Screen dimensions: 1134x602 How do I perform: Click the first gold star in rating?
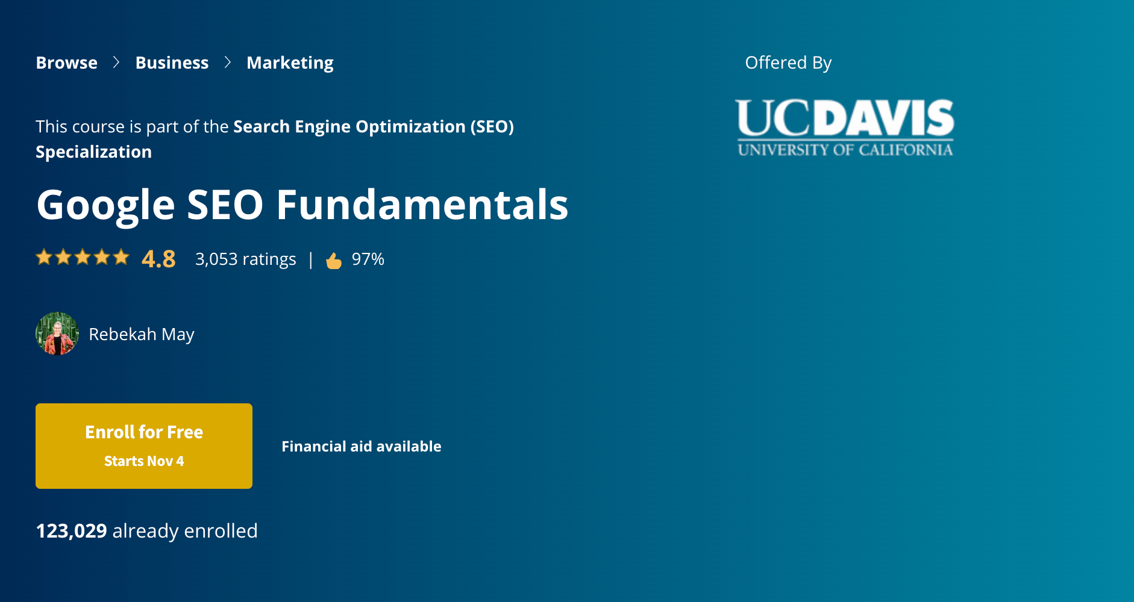[x=44, y=258]
